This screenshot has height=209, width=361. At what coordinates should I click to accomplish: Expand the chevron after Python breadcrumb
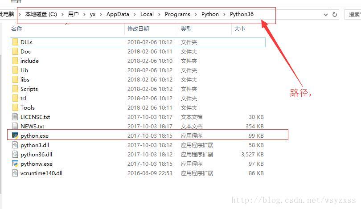tap(224, 15)
